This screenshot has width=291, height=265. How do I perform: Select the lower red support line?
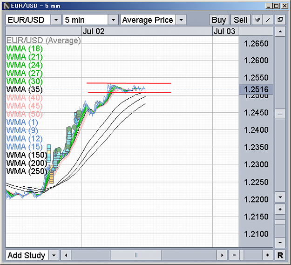129,92
